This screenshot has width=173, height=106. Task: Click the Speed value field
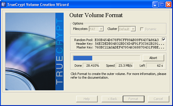[x=125, y=66]
